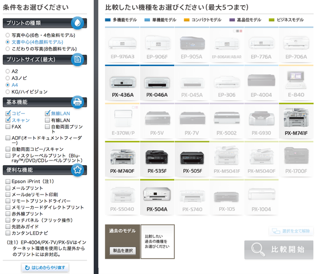Check 赤外線プリント option
316x274 pixels.
point(8,214)
